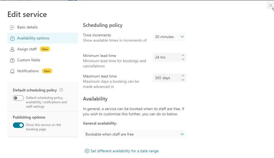This screenshot has width=274, height=158.
Task: Open the Basic details section
Action: (x=43, y=27)
